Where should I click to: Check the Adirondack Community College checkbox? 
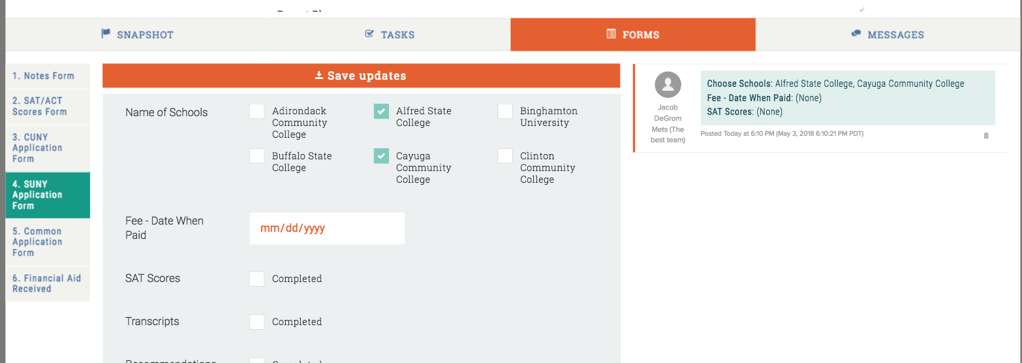pos(257,112)
